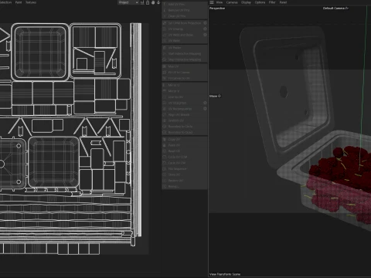The width and height of the screenshot is (371, 278).
Task: Click the Paste UV icon
Action: pyautogui.click(x=165, y=145)
